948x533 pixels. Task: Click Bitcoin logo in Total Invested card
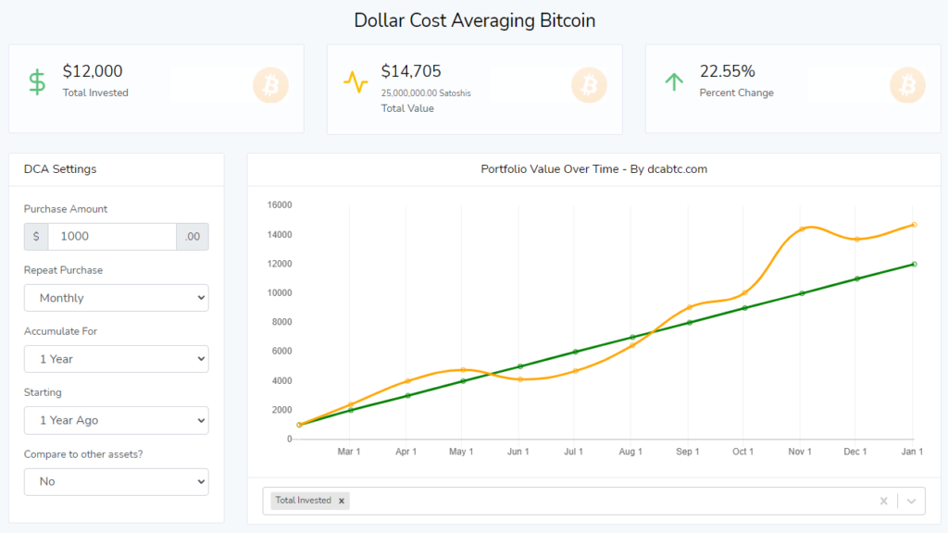click(270, 85)
